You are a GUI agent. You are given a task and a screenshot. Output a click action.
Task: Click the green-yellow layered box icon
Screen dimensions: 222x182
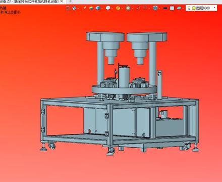point(91,8)
